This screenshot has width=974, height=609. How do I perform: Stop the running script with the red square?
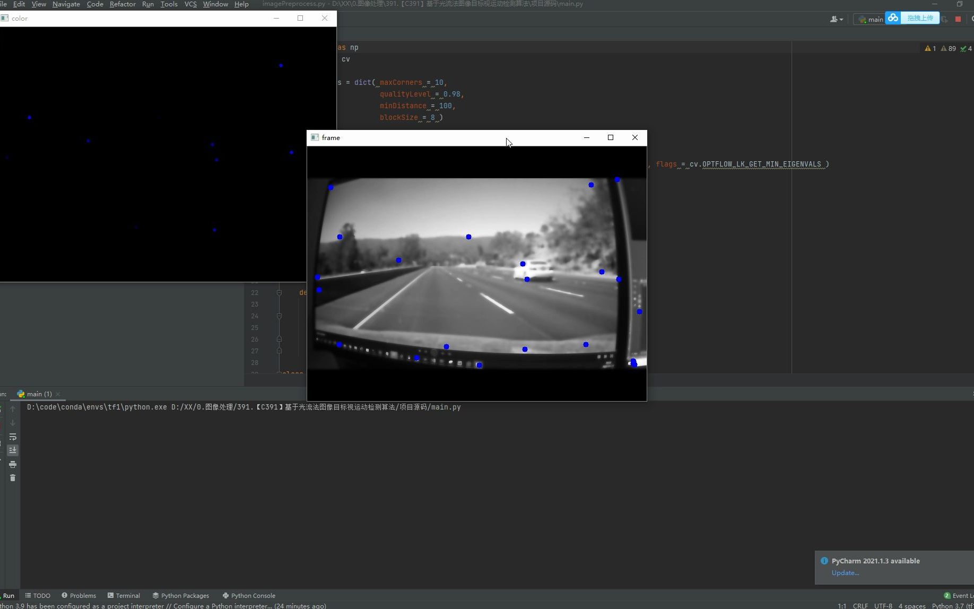click(x=958, y=19)
